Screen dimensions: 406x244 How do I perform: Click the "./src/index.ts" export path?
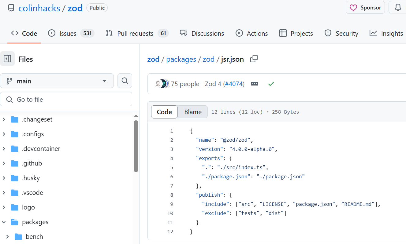tap(241, 167)
